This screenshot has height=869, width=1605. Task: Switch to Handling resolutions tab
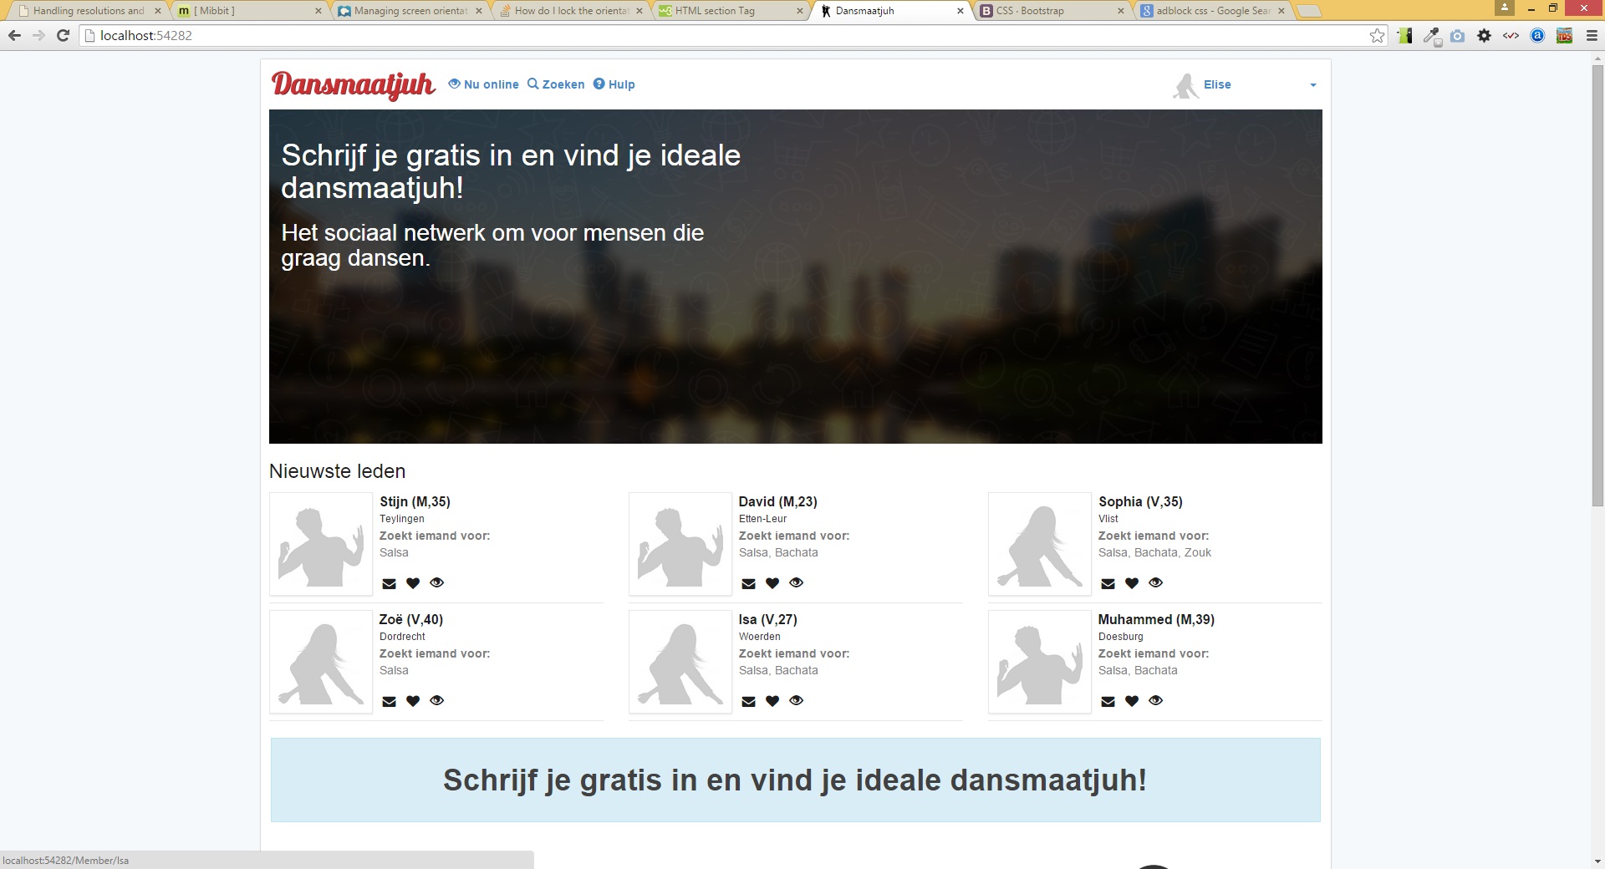(87, 11)
